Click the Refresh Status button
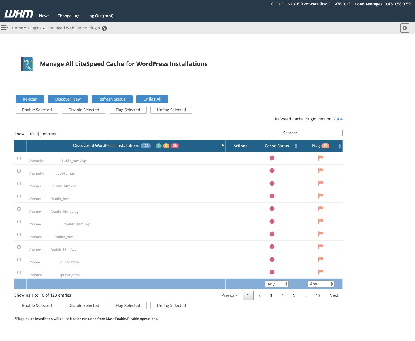Screen dimensions: 415x341 112,99
